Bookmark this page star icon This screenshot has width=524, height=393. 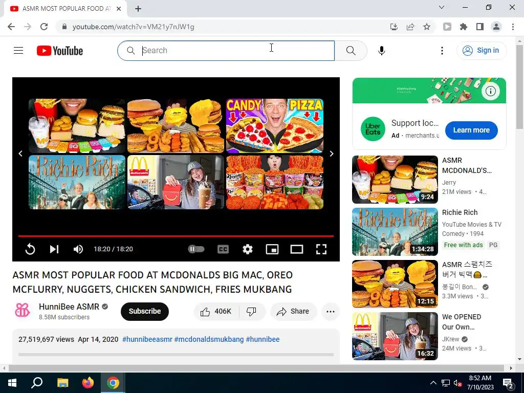pos(427,27)
